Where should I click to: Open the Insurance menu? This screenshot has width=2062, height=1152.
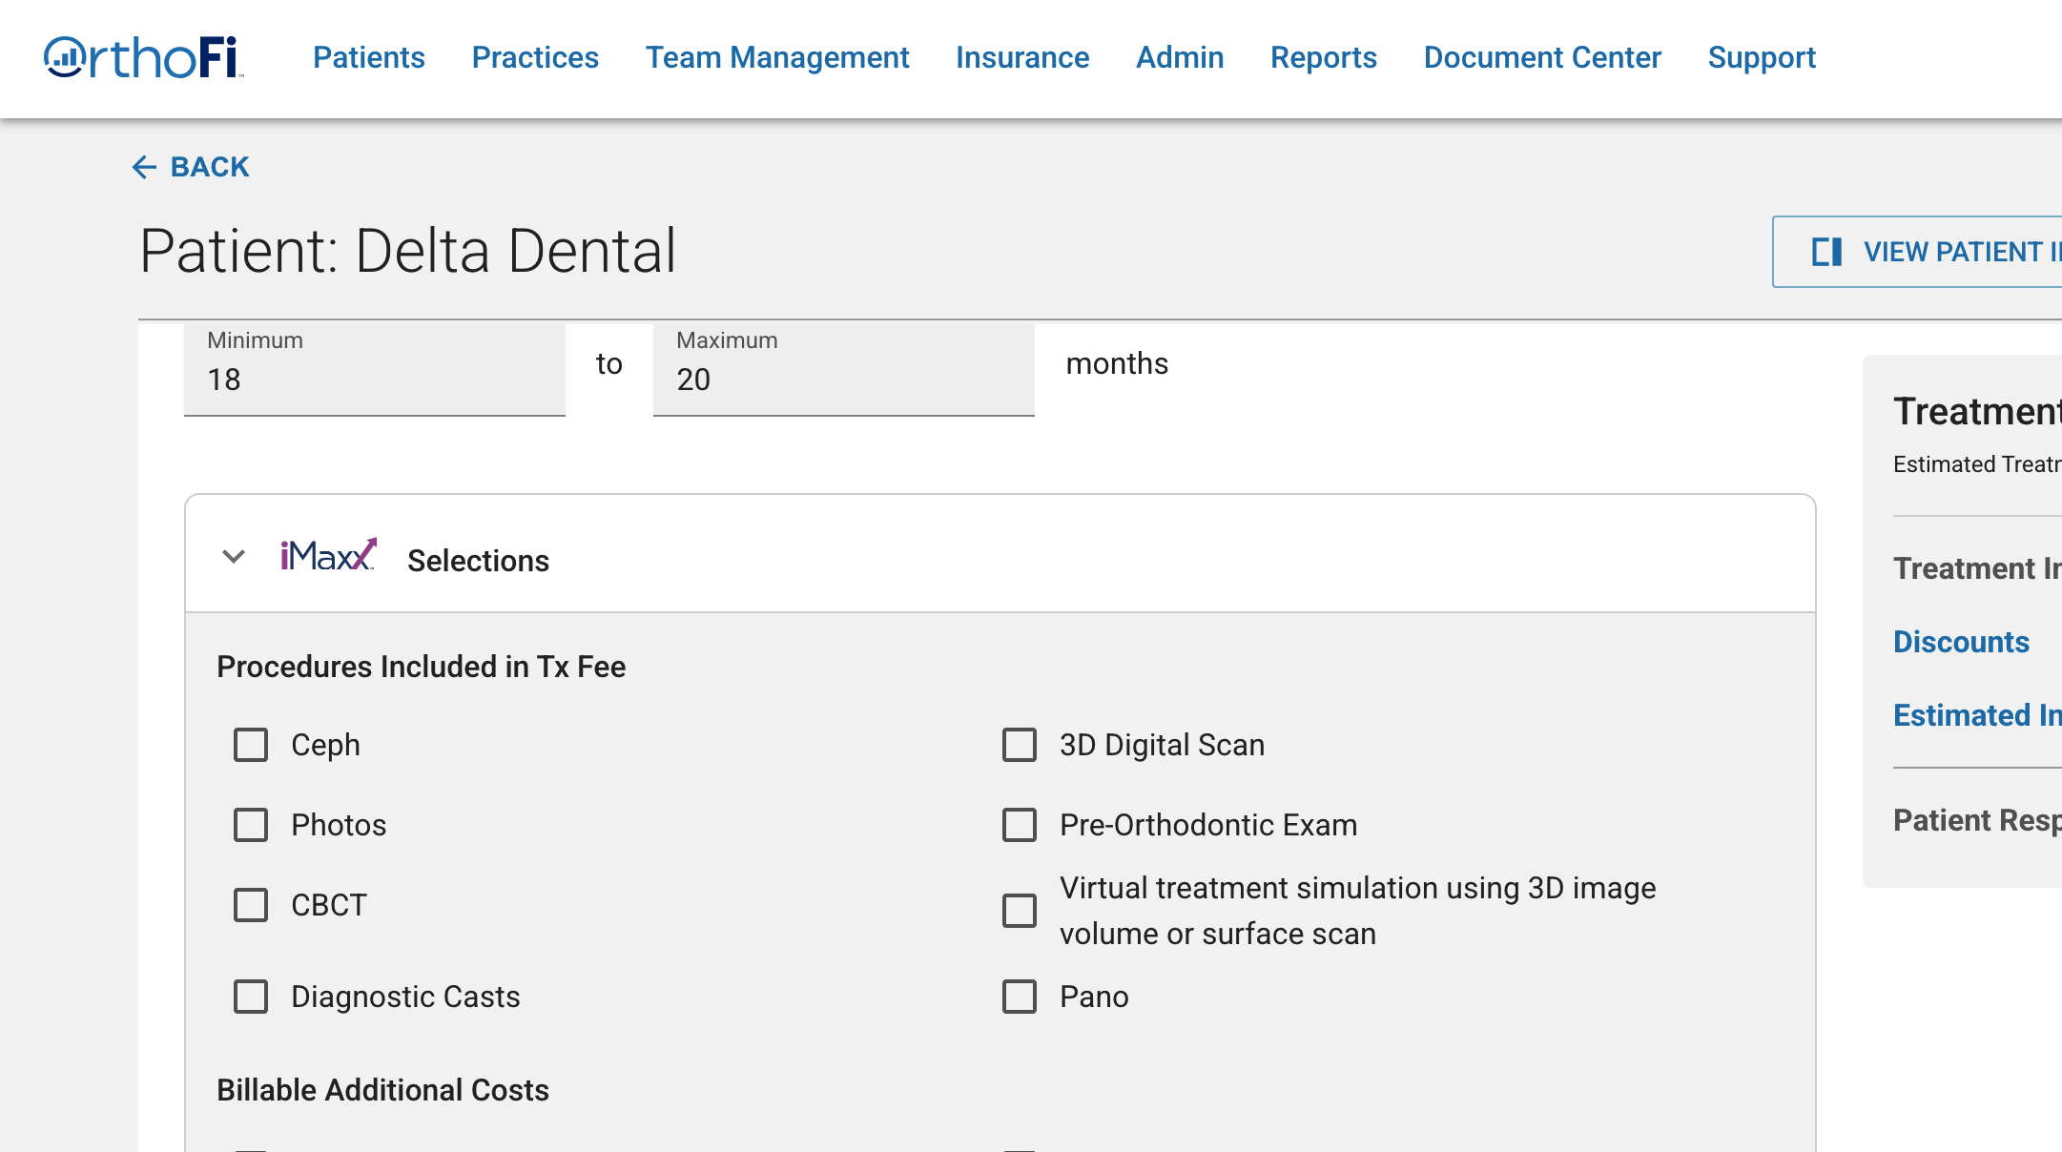point(1022,57)
